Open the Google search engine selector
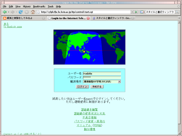Viewport: 182px width, 136px height. [142, 12]
